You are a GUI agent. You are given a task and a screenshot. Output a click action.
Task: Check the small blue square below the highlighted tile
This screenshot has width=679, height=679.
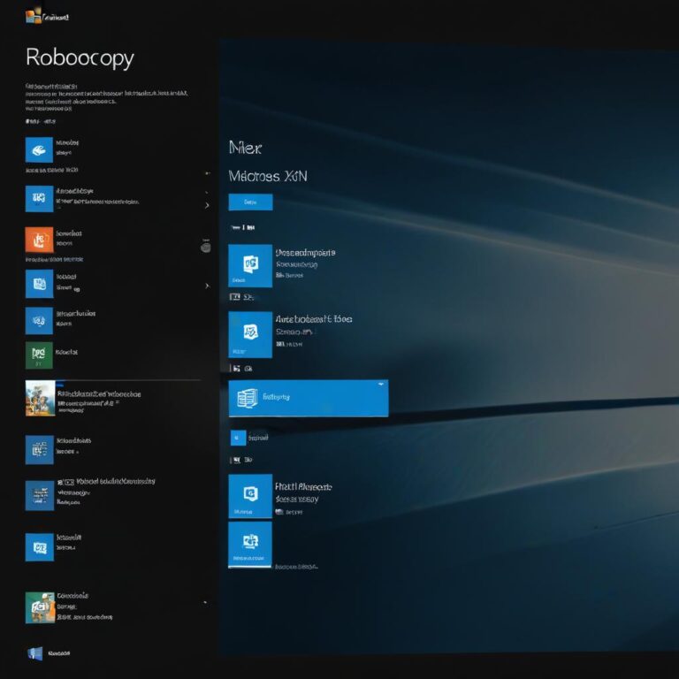tap(237, 438)
